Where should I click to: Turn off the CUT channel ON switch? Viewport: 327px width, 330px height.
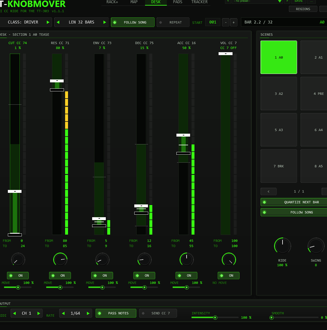tap(18, 276)
